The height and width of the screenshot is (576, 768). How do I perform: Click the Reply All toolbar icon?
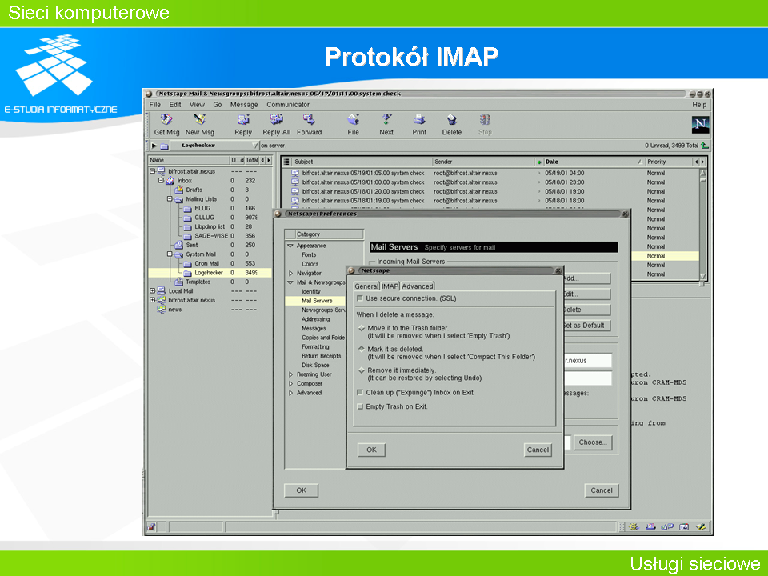(276, 120)
